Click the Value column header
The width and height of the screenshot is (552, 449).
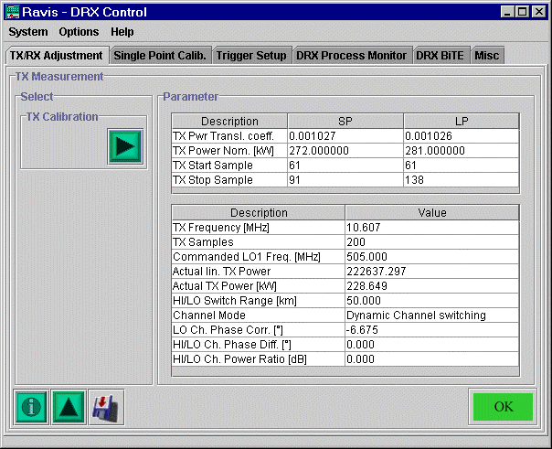pyautogui.click(x=432, y=213)
